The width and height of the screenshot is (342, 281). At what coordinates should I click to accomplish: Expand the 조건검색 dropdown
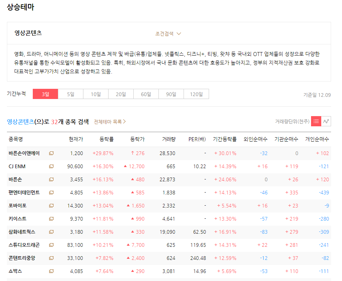click(168, 33)
